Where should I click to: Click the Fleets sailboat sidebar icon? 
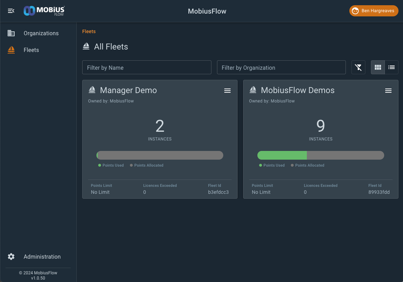point(11,50)
